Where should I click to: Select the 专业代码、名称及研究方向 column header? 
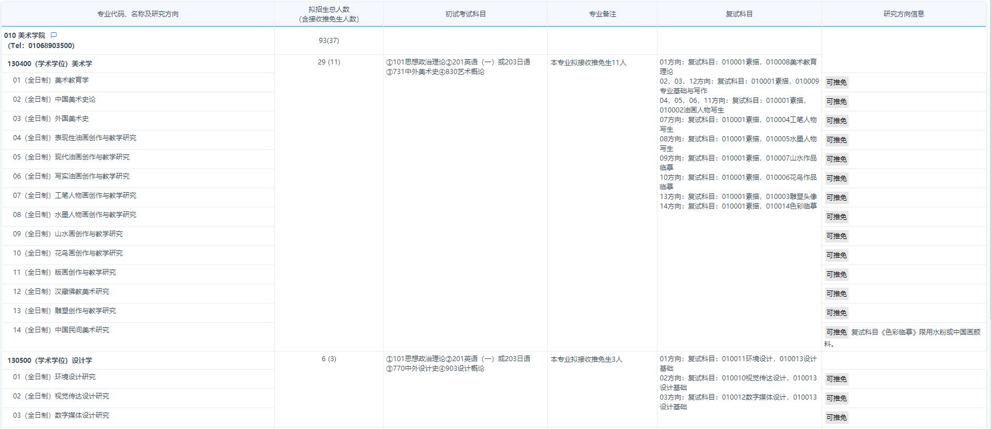point(138,14)
